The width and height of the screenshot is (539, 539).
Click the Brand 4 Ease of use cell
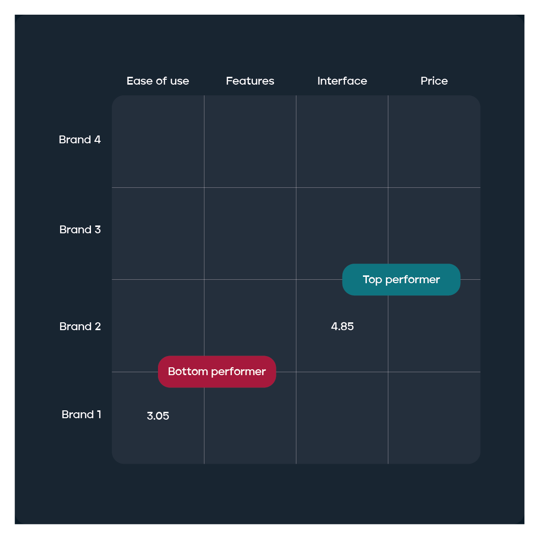click(158, 141)
